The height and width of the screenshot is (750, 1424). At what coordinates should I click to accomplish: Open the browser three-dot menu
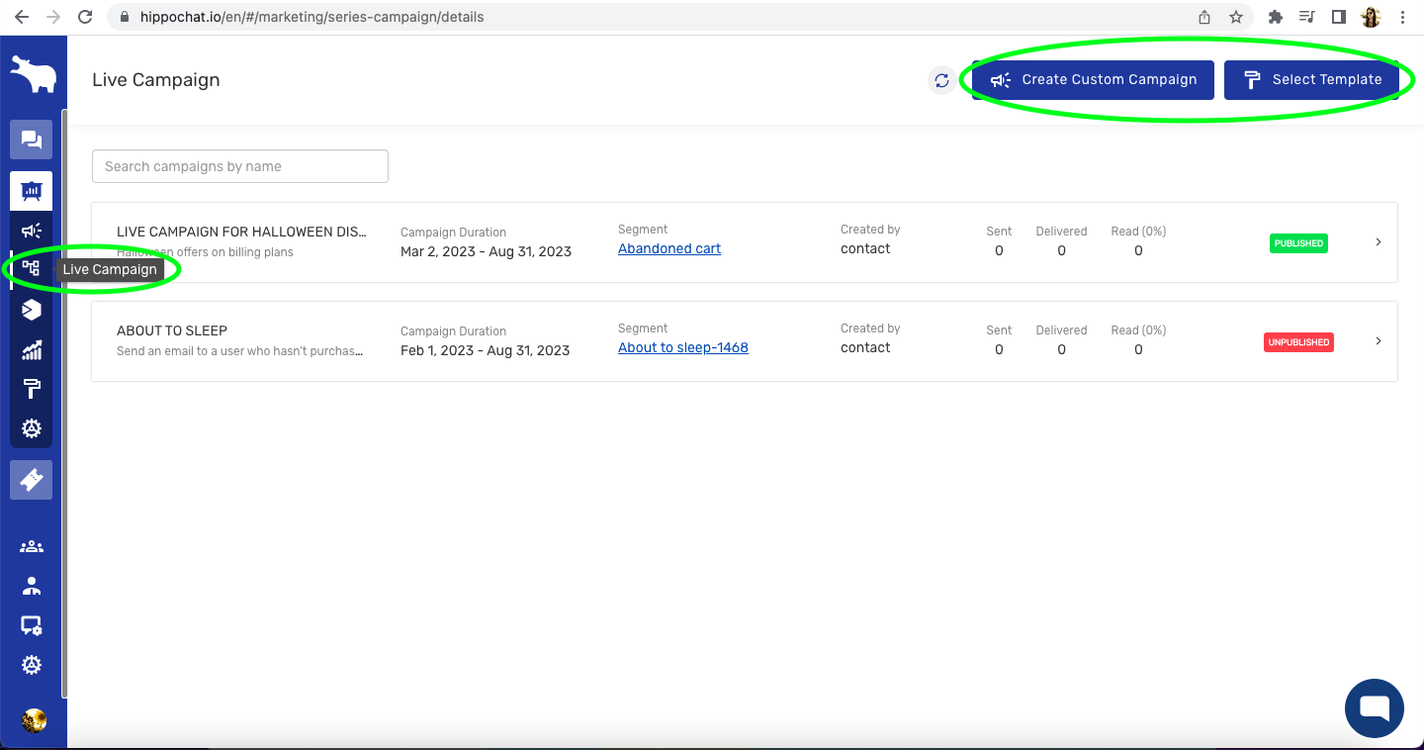click(1403, 17)
